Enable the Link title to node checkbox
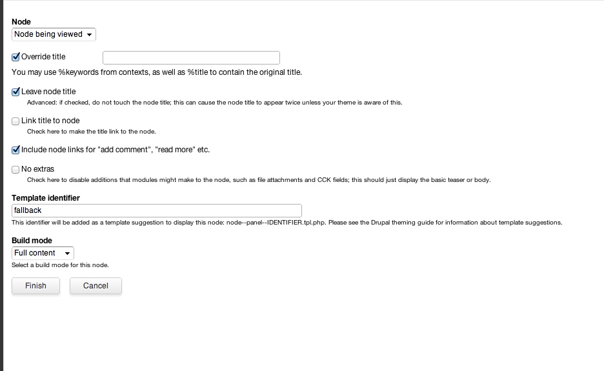This screenshot has height=371, width=604. (15, 121)
